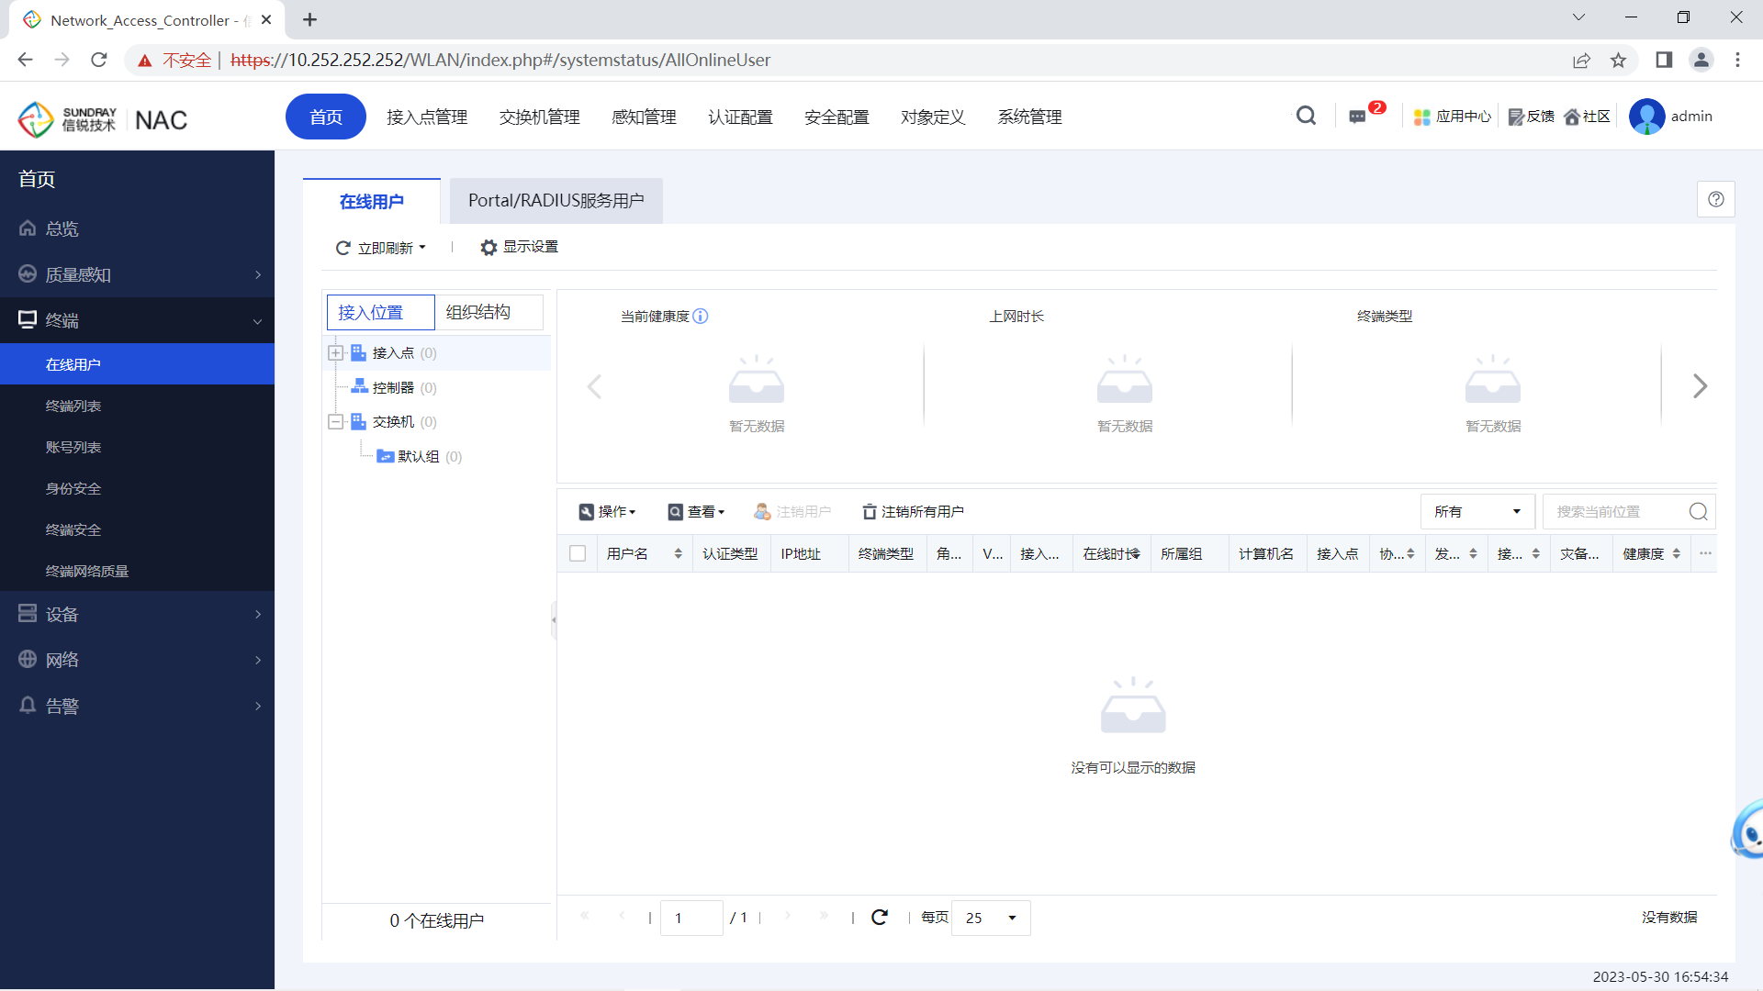Click the logout user icon
The height and width of the screenshot is (991, 1763).
[x=764, y=510]
